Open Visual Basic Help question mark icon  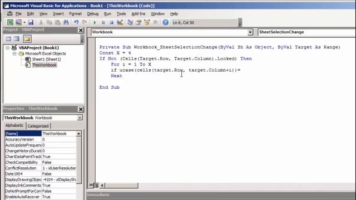click(166, 22)
